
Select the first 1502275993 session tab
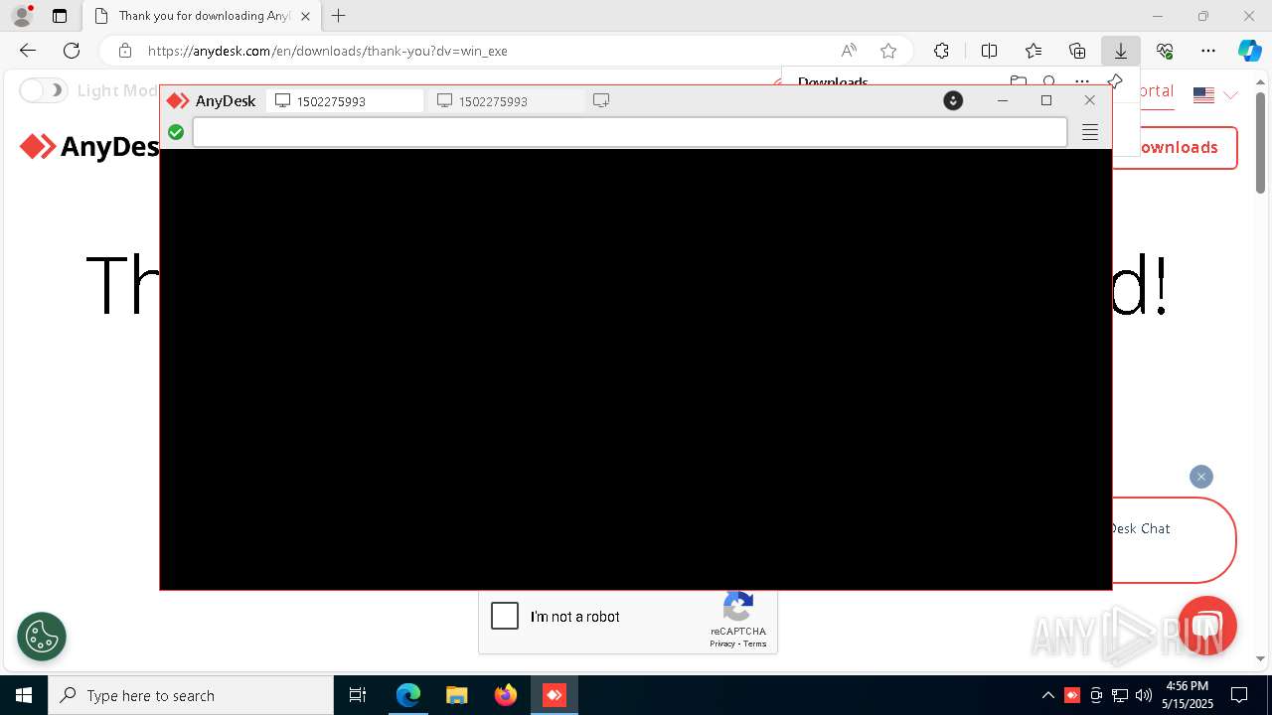pos(345,101)
